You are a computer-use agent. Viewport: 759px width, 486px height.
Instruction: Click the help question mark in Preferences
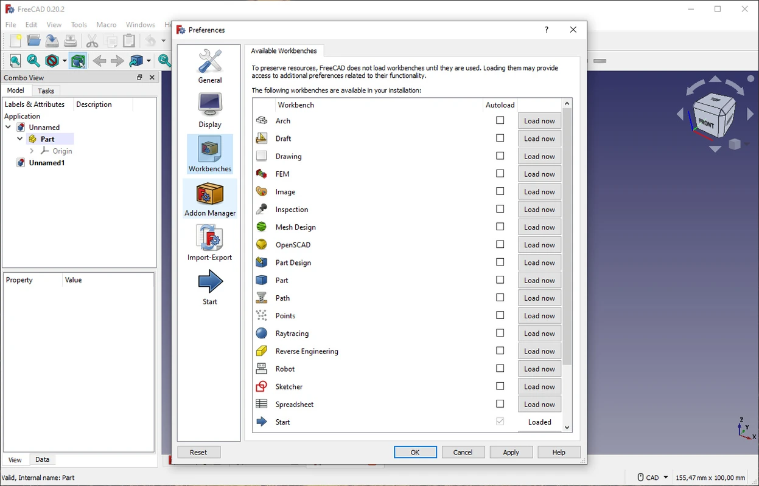547,30
